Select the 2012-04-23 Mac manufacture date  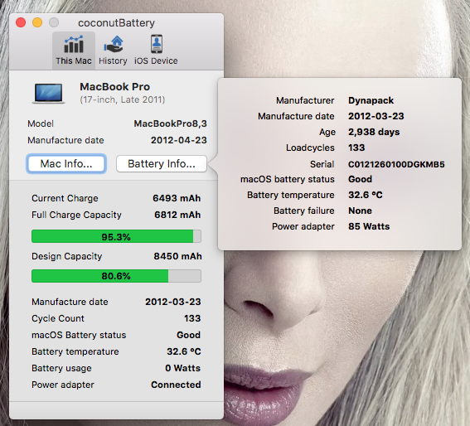179,140
